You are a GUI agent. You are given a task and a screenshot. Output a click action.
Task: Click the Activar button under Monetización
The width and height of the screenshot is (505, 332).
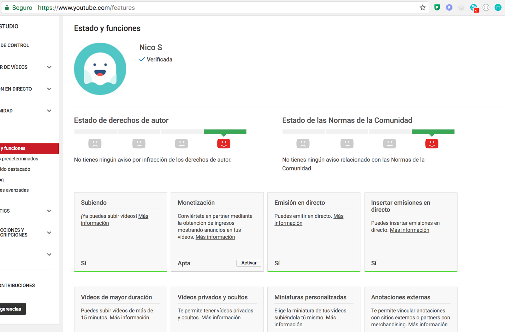click(249, 263)
